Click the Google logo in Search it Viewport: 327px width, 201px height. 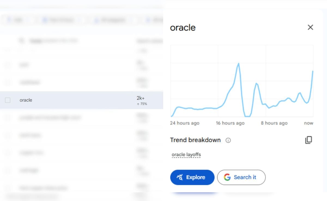(227, 177)
